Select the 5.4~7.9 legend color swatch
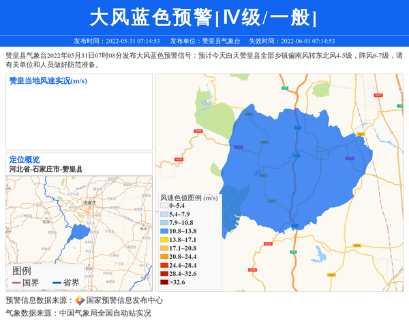Viewport: 409px width, 321px height. coord(164,214)
